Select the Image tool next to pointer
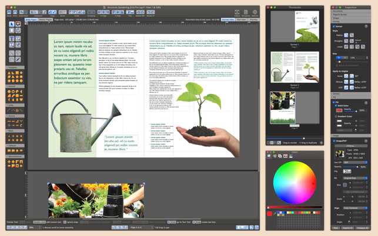This screenshot has height=236, width=378. click(18, 24)
